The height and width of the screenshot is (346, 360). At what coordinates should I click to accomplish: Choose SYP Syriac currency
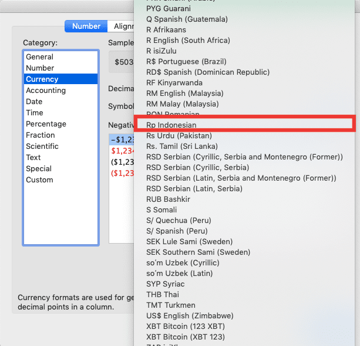pyautogui.click(x=244, y=284)
